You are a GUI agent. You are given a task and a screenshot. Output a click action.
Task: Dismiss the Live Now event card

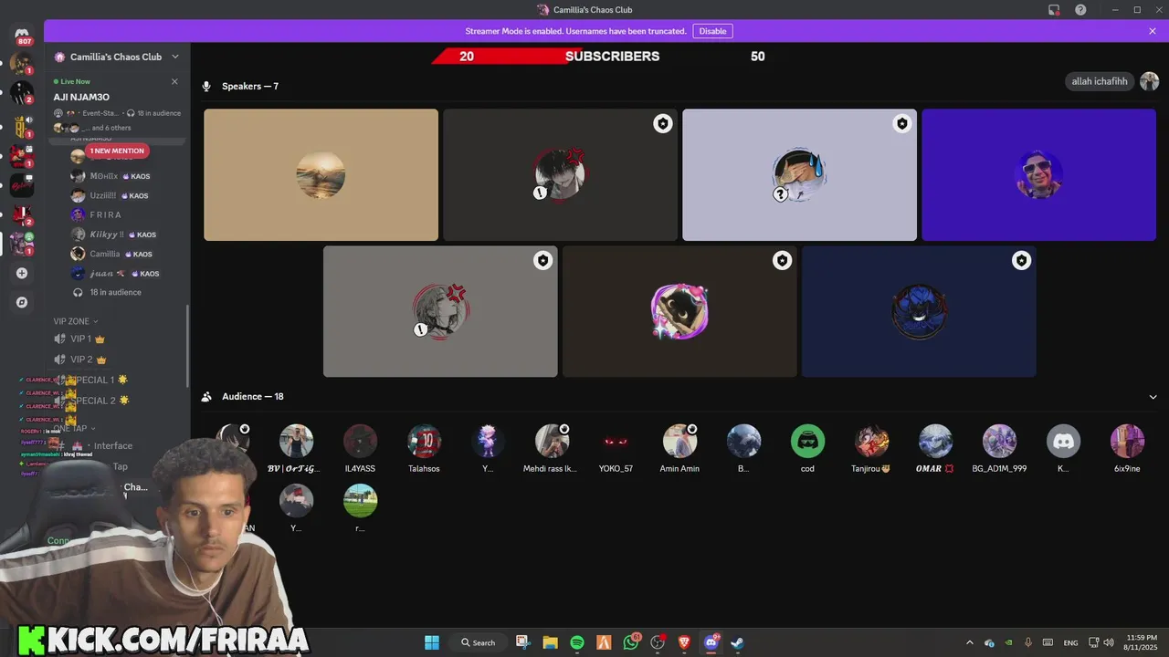pos(174,81)
